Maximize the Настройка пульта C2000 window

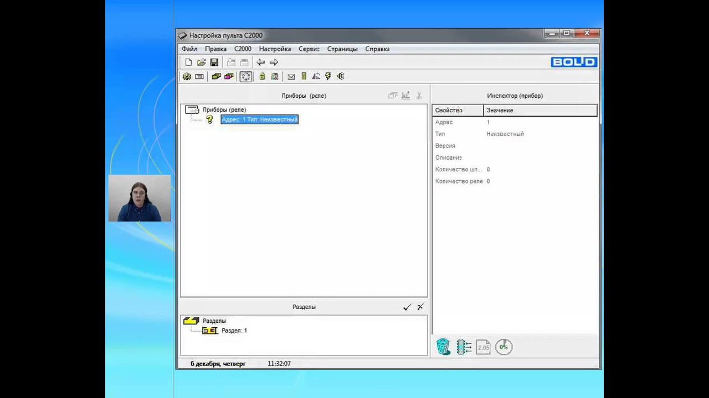coord(567,34)
